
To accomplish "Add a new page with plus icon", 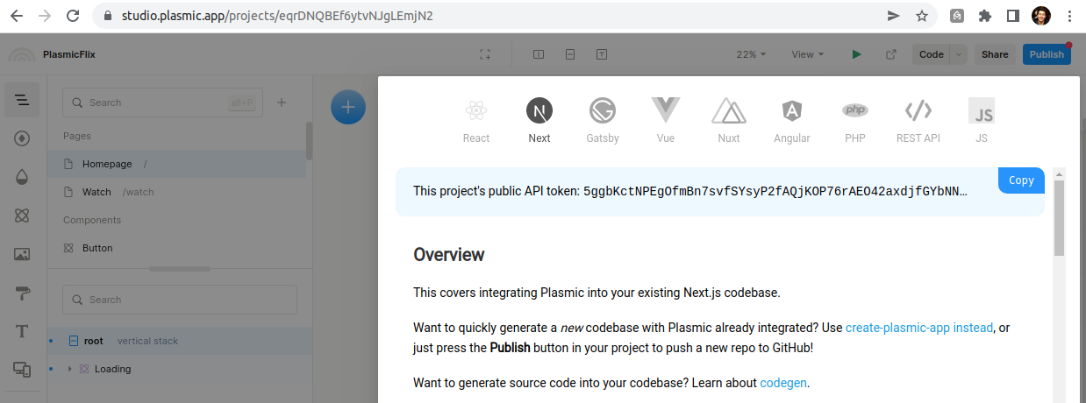I will (282, 103).
